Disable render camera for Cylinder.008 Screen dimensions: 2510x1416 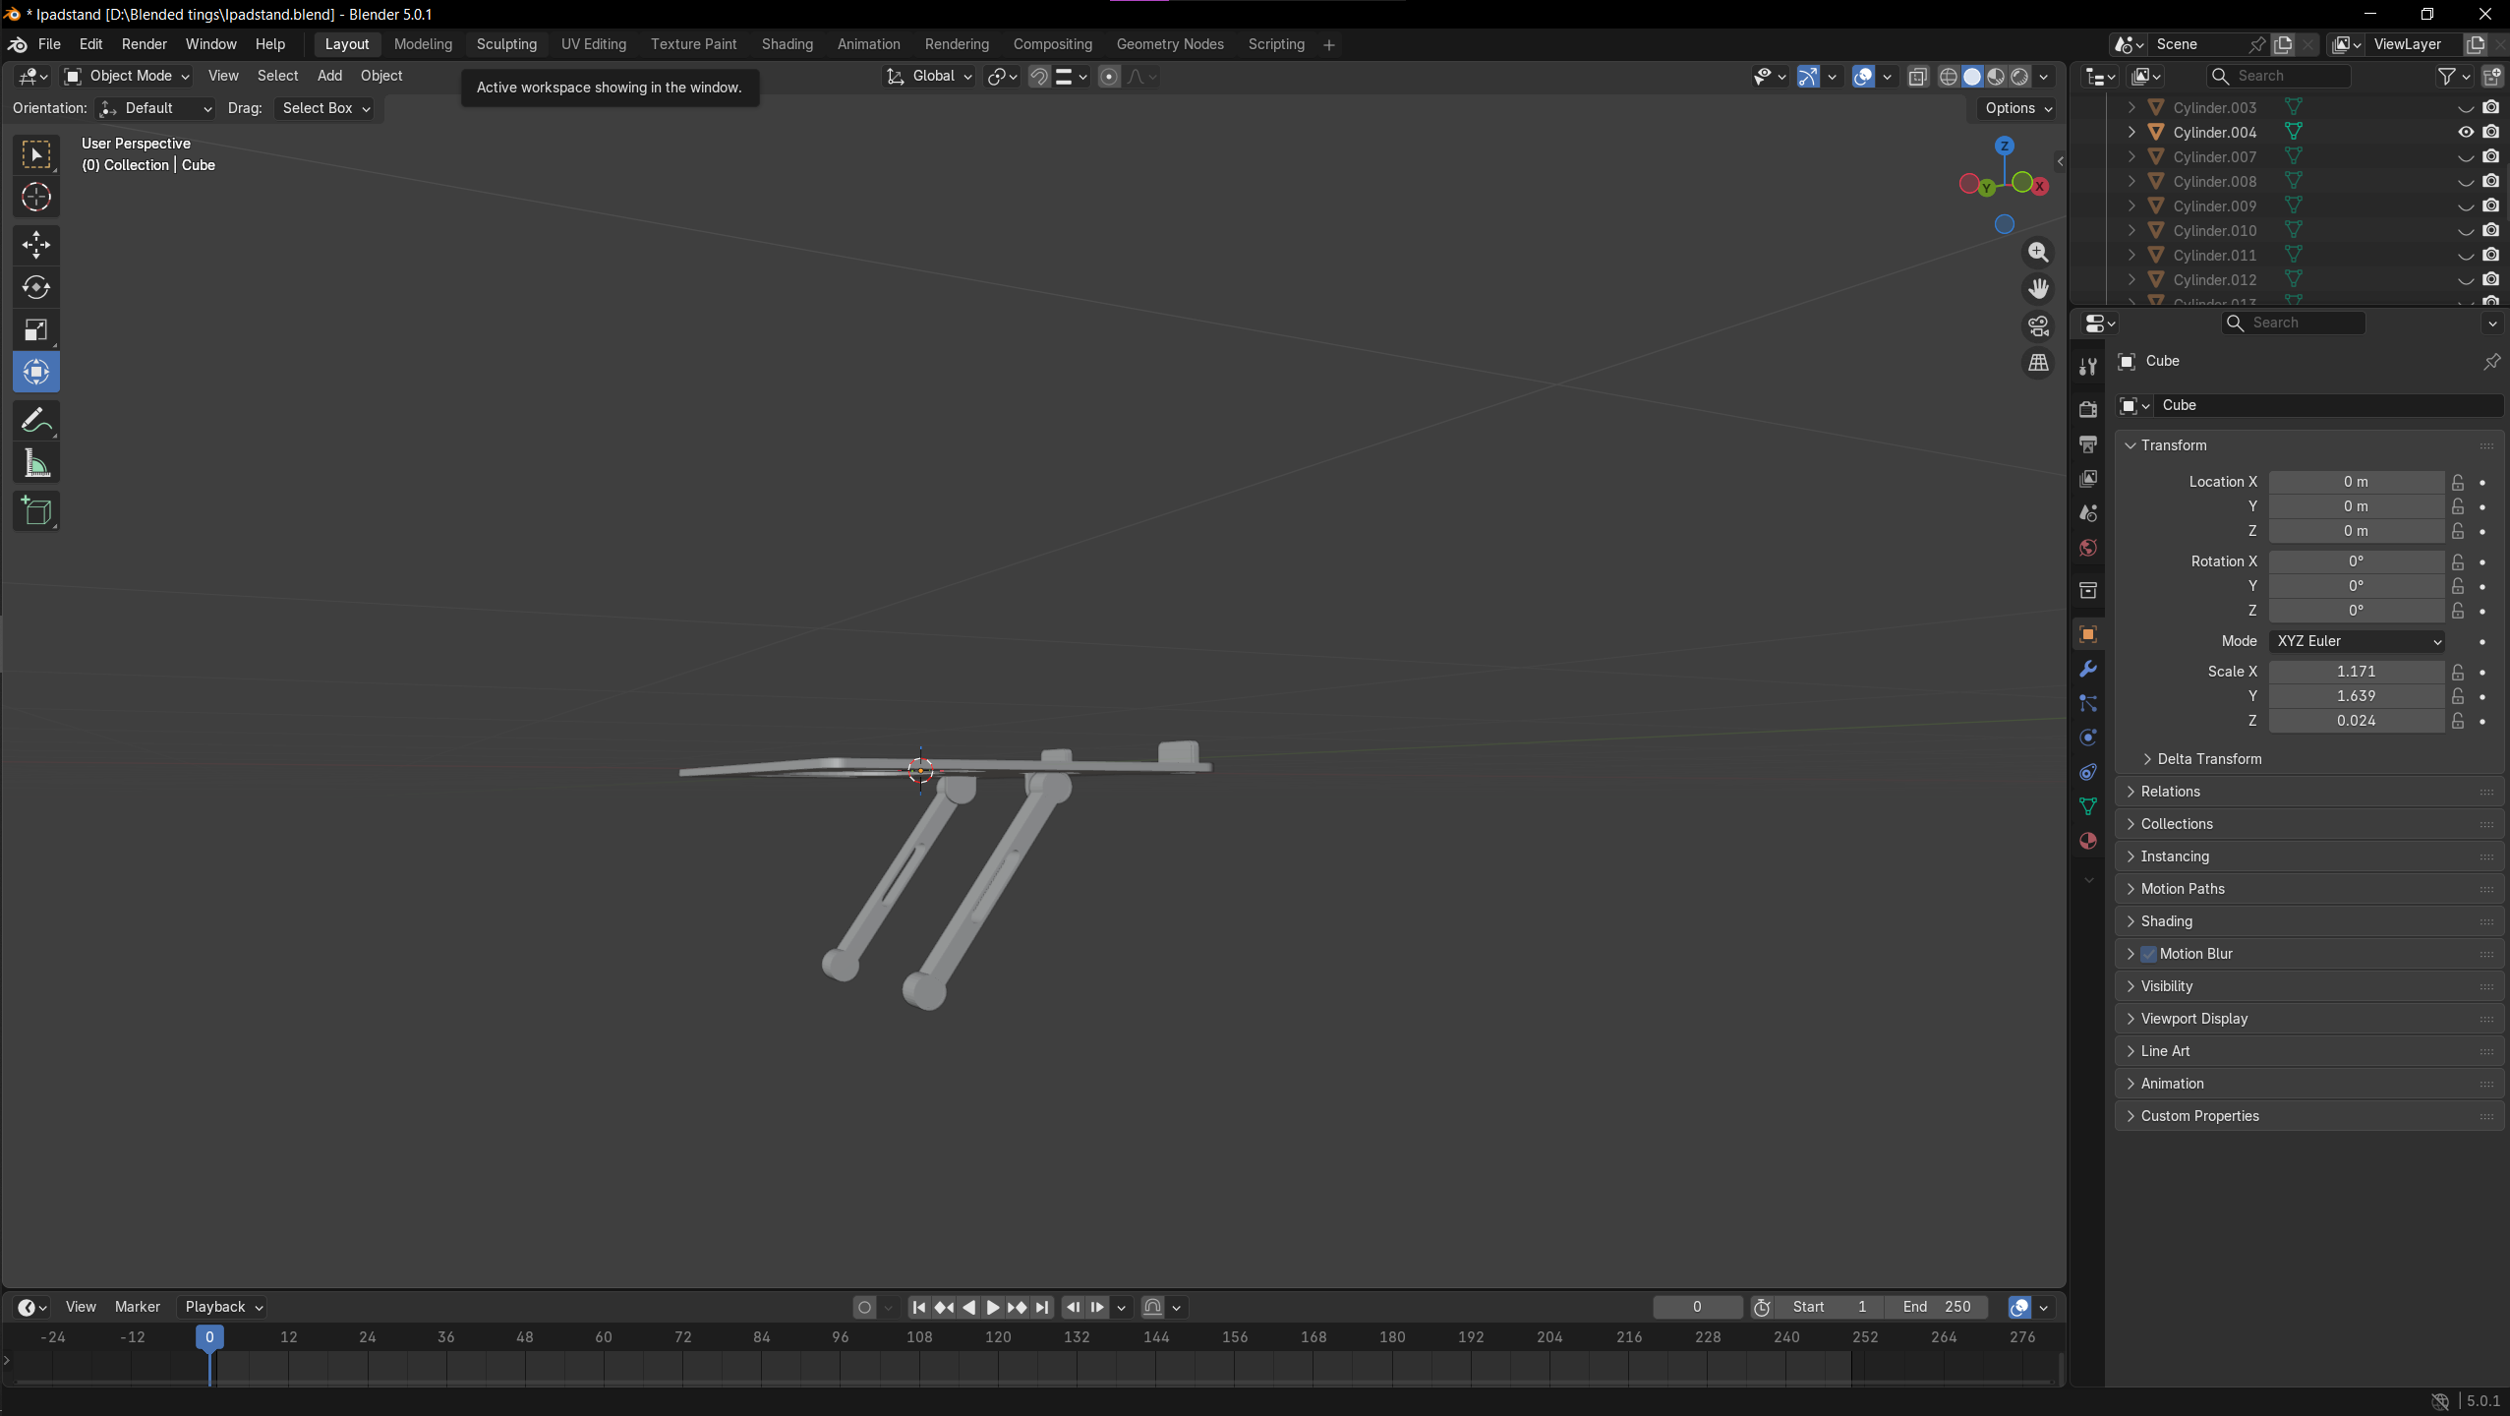click(2490, 181)
